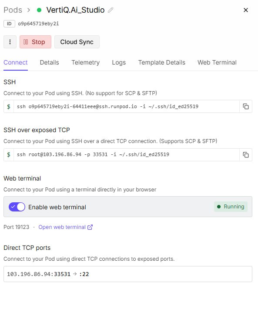Open the Telemetry tab
This screenshot has height=310, width=258.
85,62
